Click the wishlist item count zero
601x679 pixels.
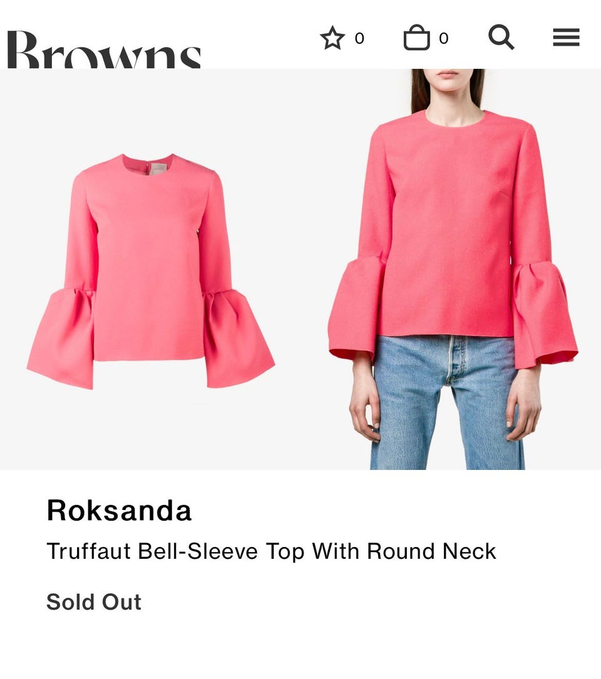(359, 39)
